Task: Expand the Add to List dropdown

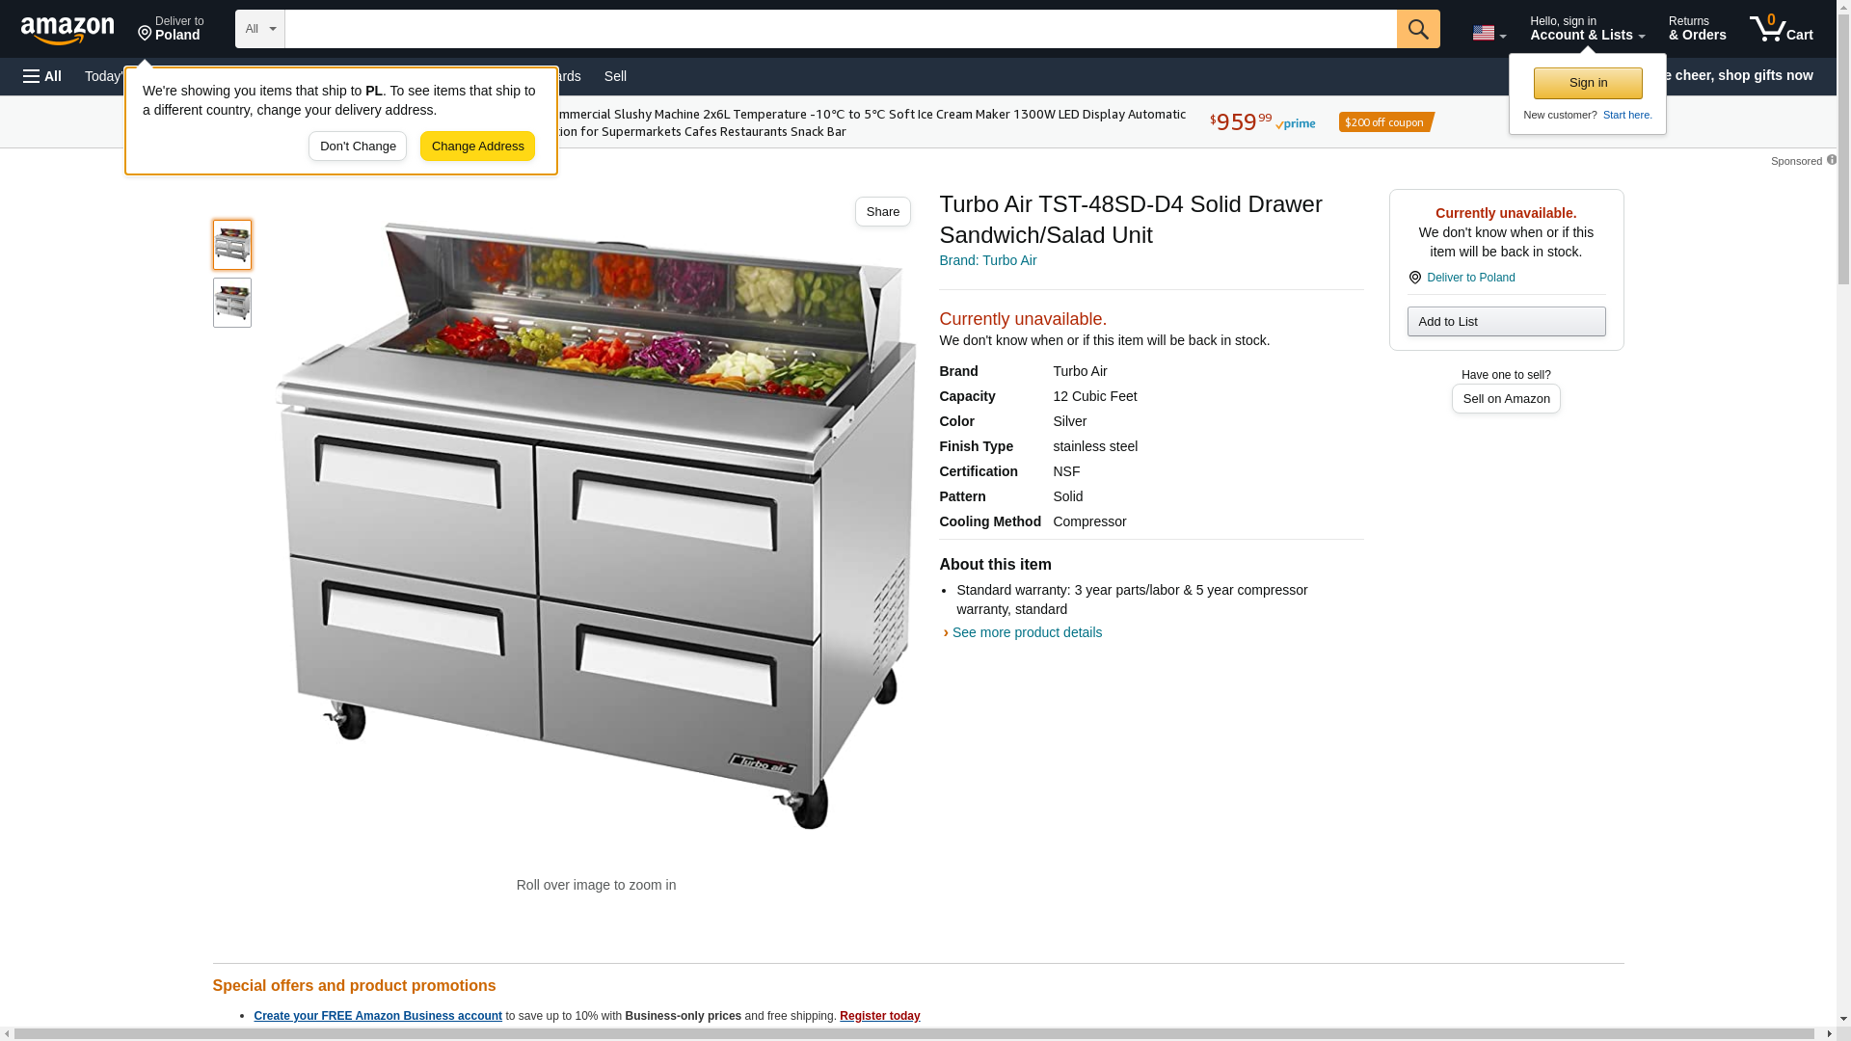Action: coord(1506,321)
